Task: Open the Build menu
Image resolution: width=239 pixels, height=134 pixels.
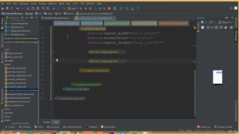Action: 62,3
